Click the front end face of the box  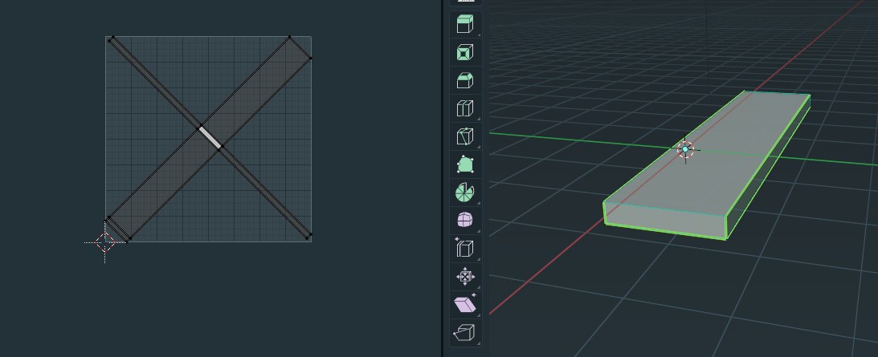tap(665, 221)
